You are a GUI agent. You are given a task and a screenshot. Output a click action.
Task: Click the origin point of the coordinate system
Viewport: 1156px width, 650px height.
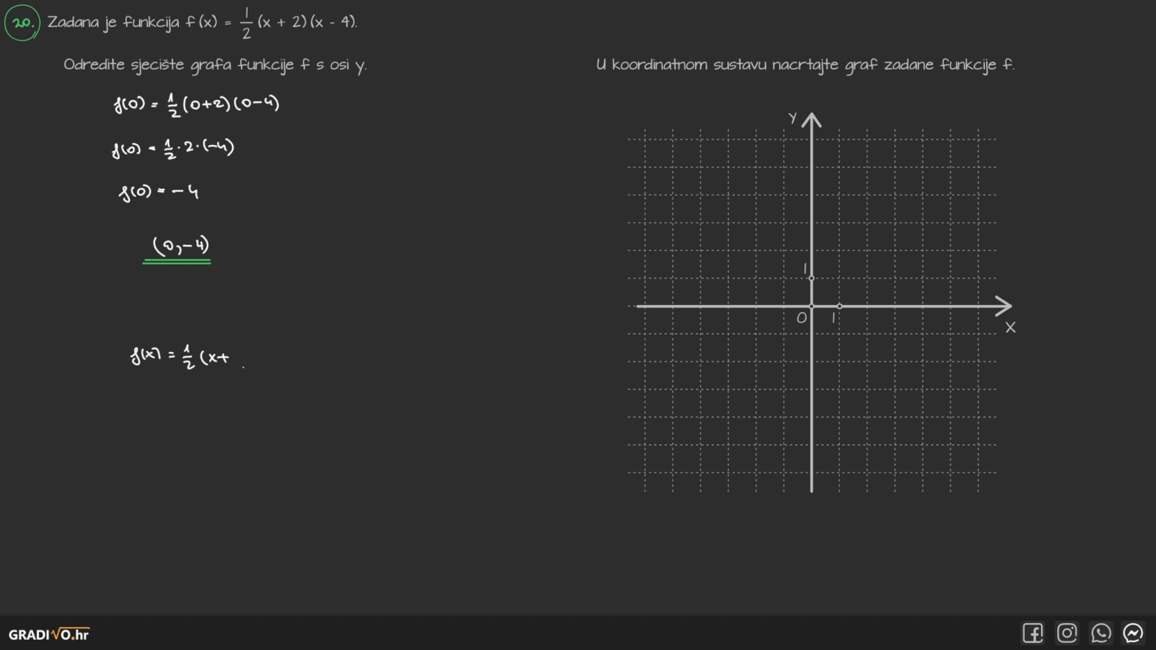(x=812, y=306)
